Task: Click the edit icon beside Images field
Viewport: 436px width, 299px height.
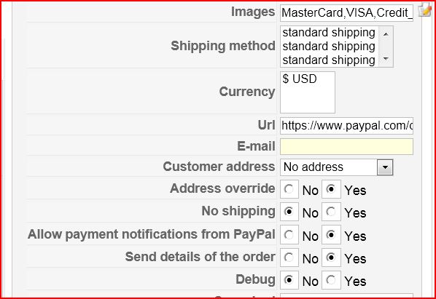Action: [424, 9]
